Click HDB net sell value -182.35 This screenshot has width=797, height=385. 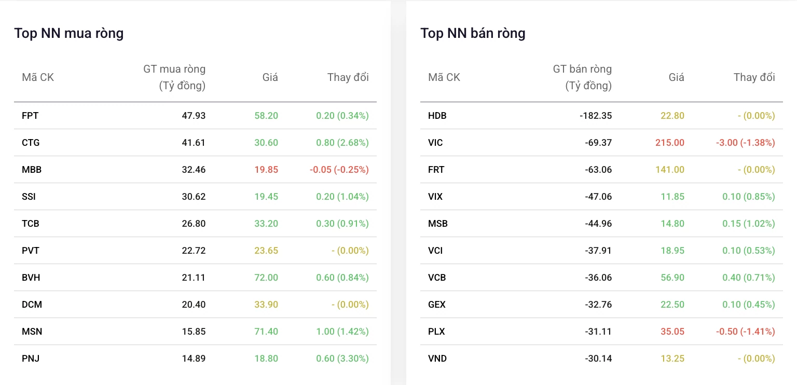tap(596, 116)
